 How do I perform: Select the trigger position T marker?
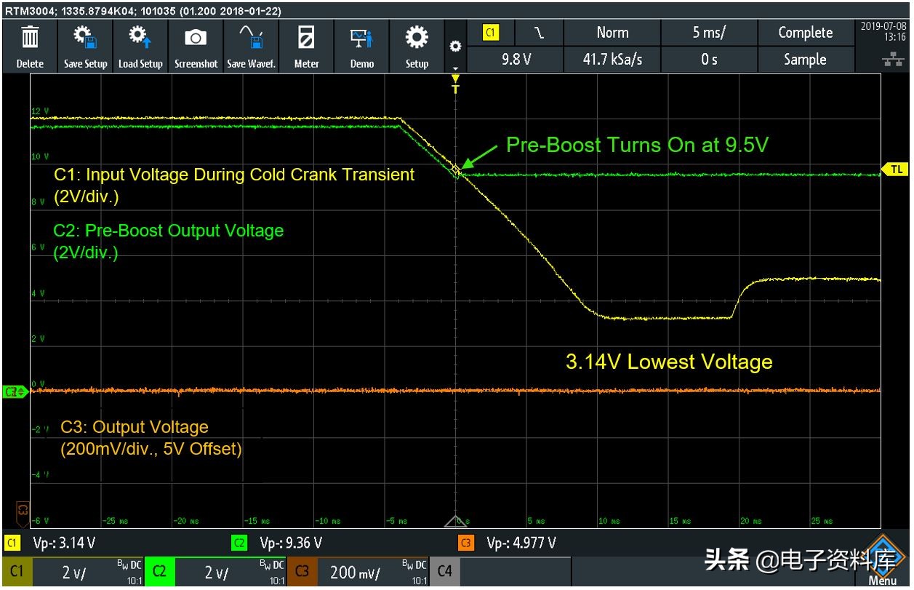point(456,85)
